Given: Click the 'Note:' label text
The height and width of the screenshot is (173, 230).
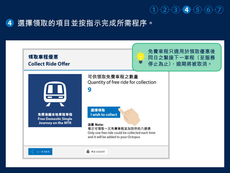Looking at the screenshot, I should [99, 125].
